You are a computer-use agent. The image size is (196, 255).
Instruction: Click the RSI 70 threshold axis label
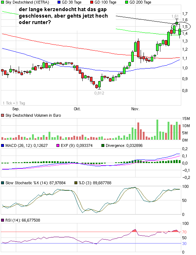[184, 232]
